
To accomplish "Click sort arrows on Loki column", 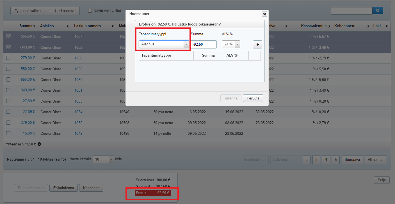I will click(x=387, y=26).
